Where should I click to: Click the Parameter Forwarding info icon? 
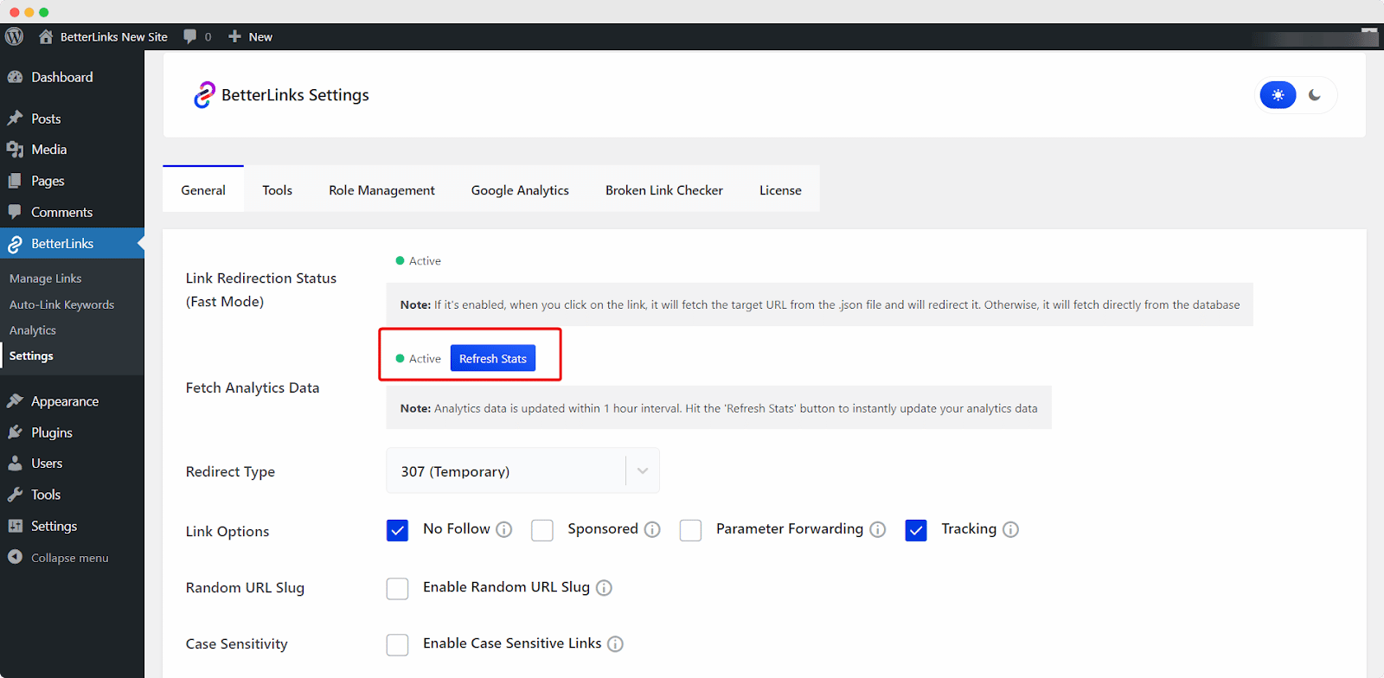coord(878,529)
